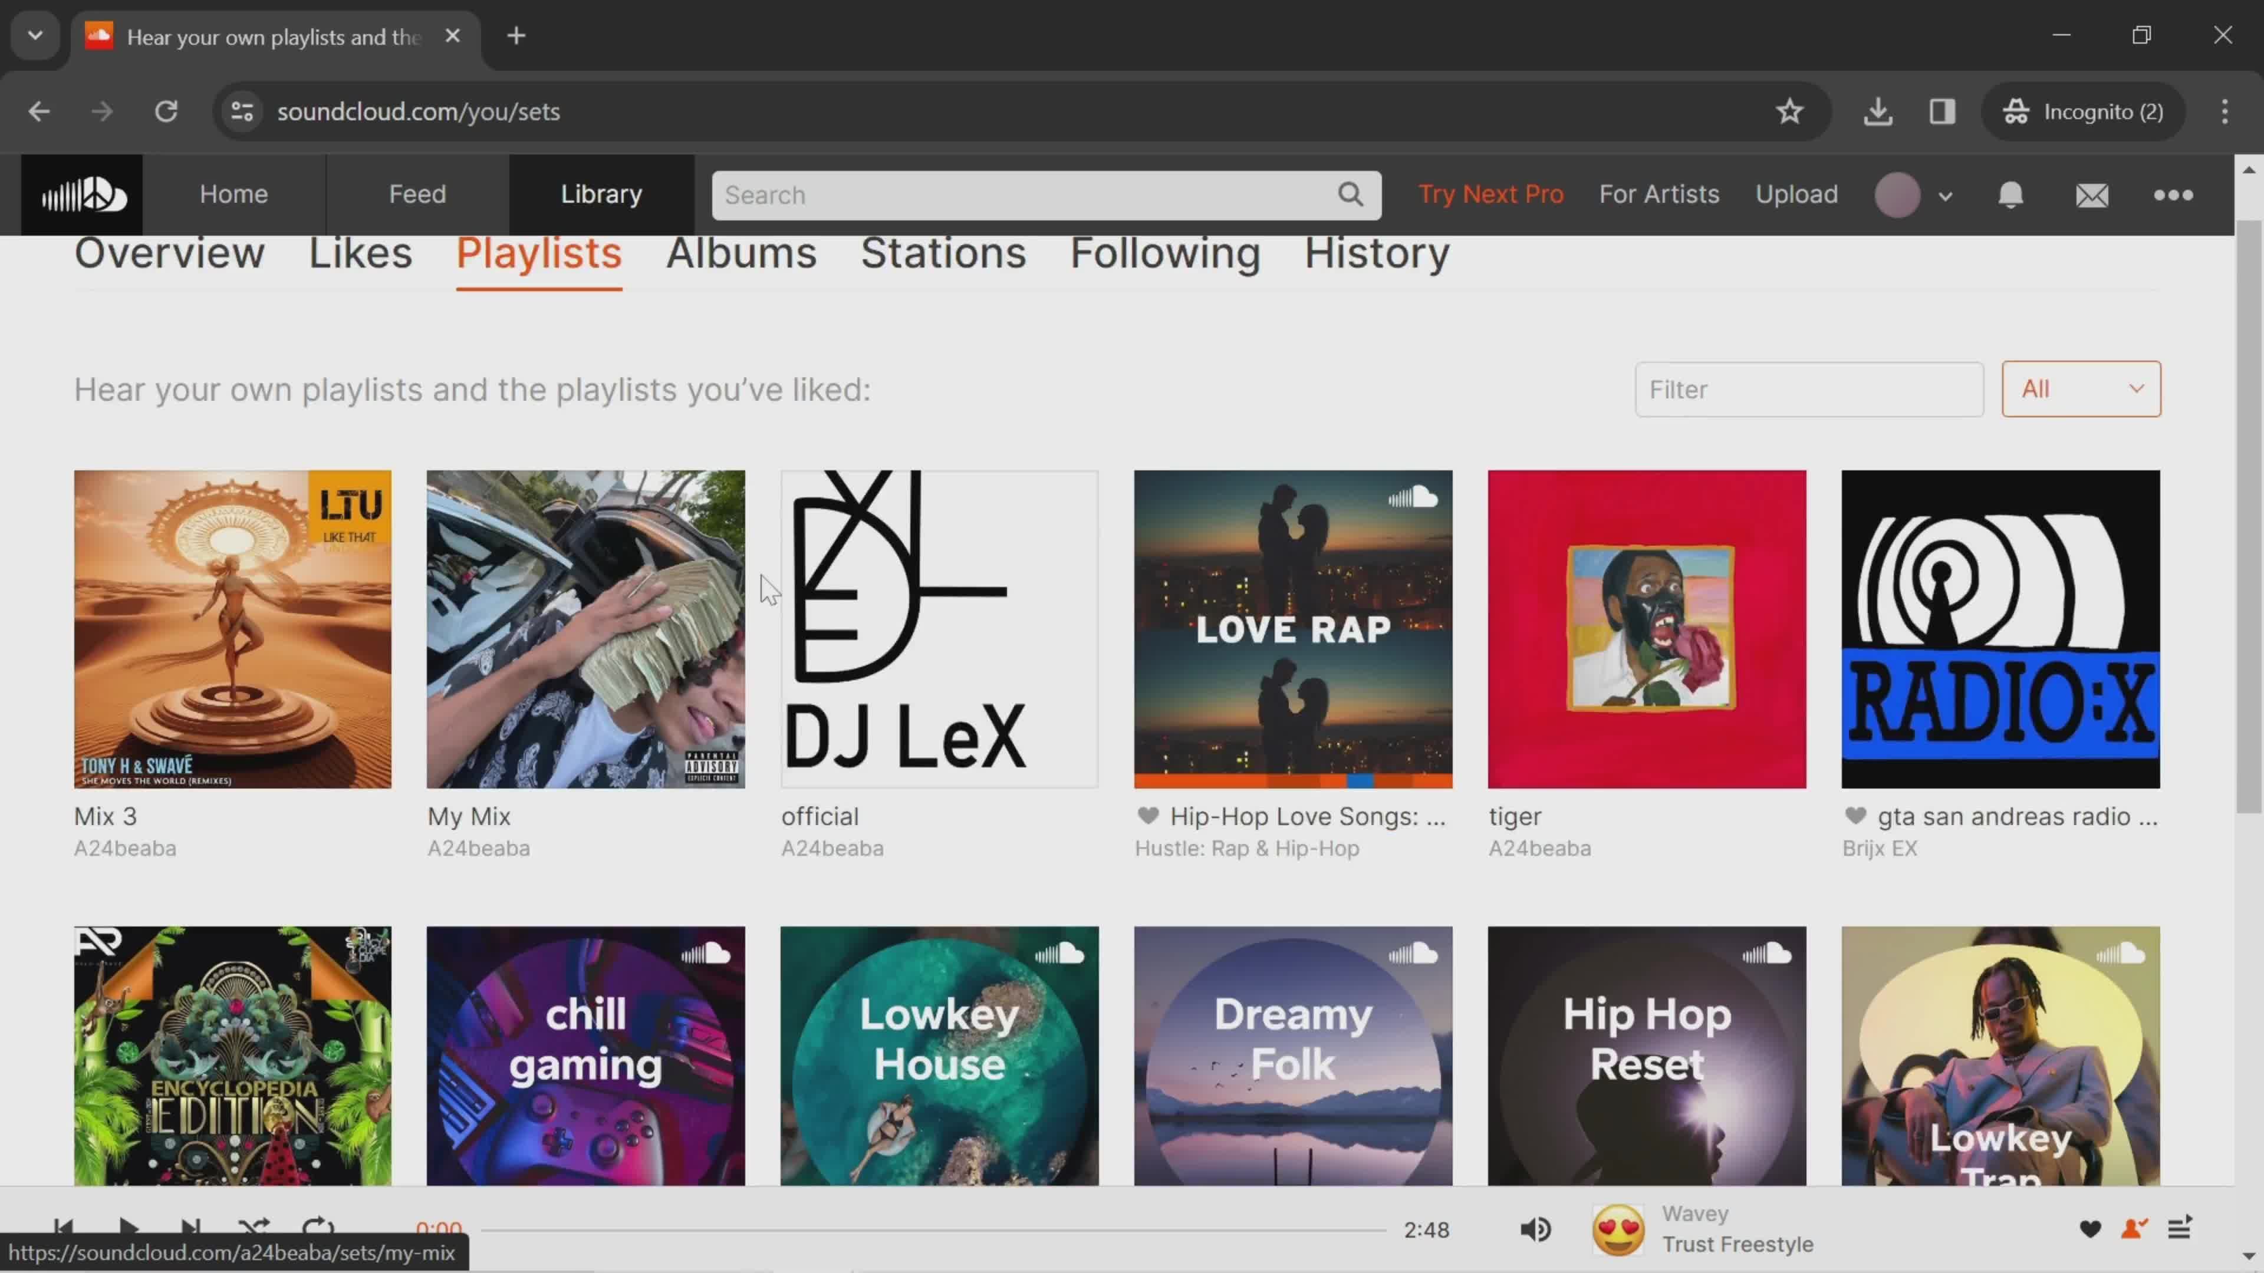Click the For Artists link
Viewport: 2264px width, 1273px height.
[1659, 193]
